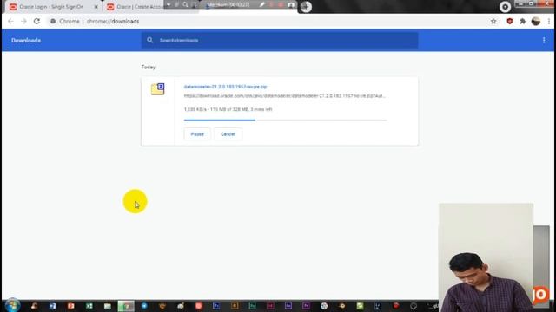This screenshot has height=312, width=556.
Task: Click the address bar showing chrome://downloads
Action: 266,21
